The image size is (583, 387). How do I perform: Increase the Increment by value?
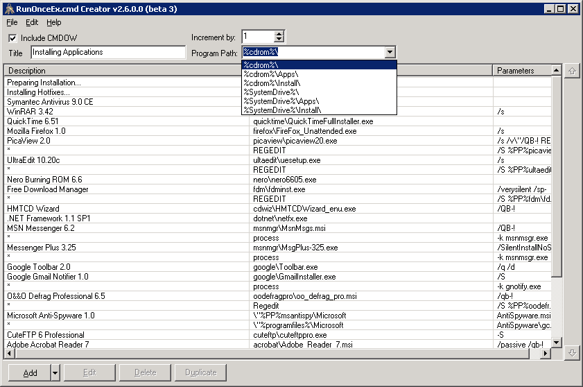tap(279, 34)
